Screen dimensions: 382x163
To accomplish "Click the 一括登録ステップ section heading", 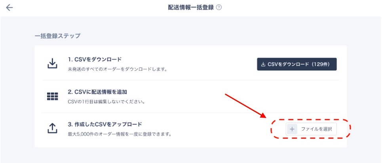I will pos(57,36).
